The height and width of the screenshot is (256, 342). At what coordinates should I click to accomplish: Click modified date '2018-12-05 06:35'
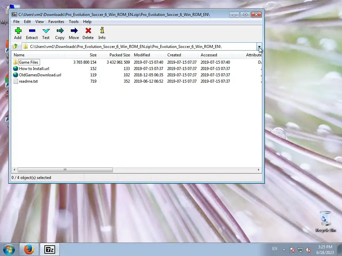148,75
